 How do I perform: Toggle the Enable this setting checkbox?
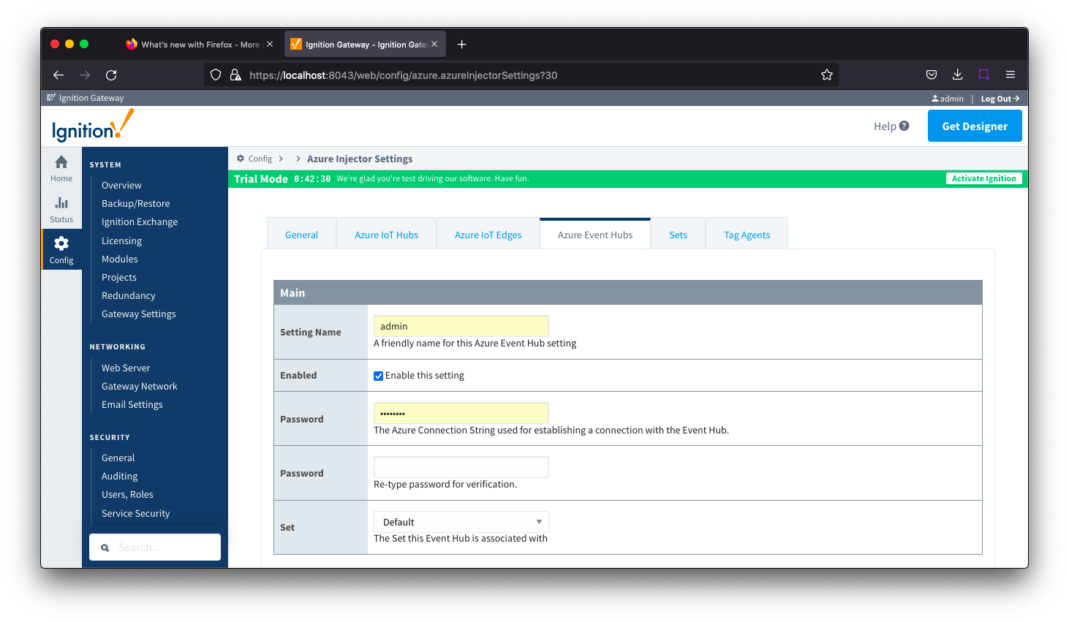379,376
